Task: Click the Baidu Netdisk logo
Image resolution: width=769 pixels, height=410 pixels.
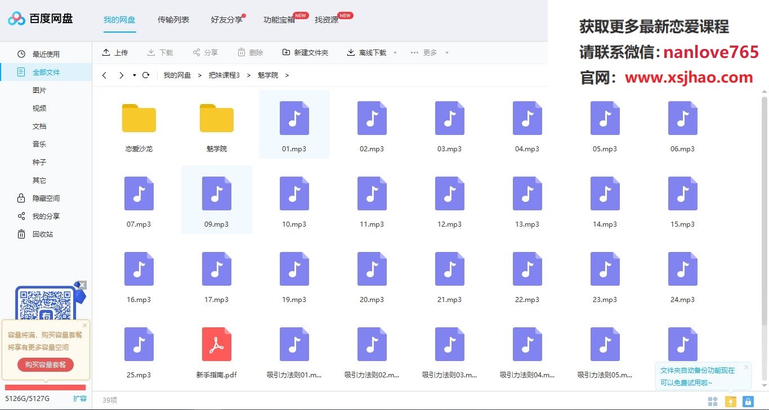Action: [x=41, y=19]
